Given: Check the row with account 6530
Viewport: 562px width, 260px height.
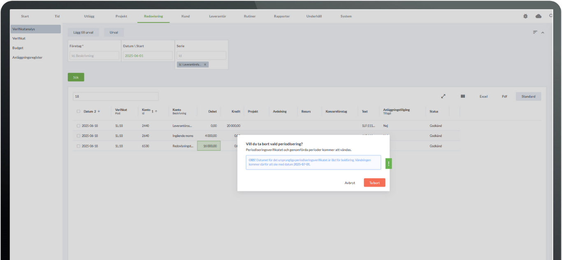Looking at the screenshot, I should click(x=79, y=146).
